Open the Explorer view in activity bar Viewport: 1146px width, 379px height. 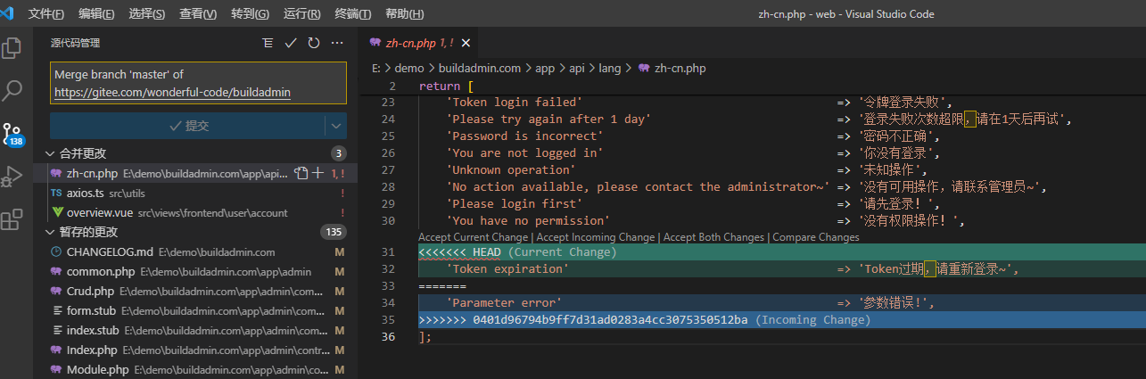(x=12, y=47)
